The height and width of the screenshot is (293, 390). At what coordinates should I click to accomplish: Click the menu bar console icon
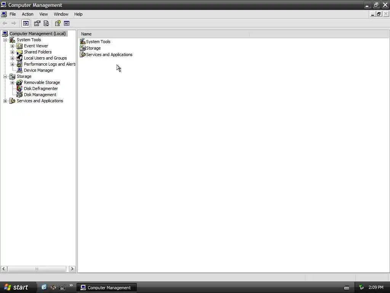coord(4,14)
